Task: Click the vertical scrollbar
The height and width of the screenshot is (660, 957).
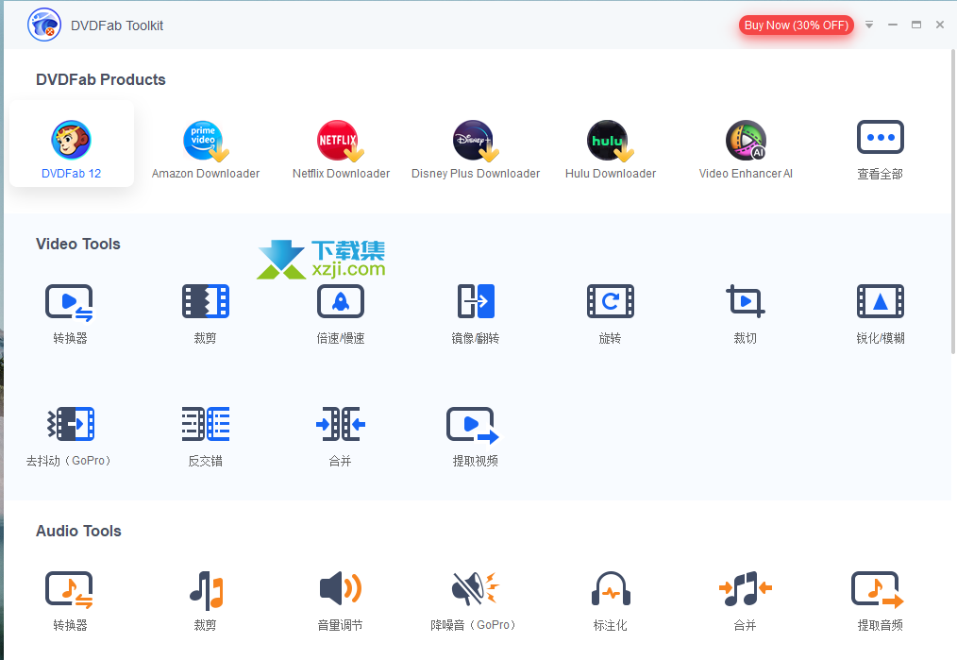Action: [953, 201]
